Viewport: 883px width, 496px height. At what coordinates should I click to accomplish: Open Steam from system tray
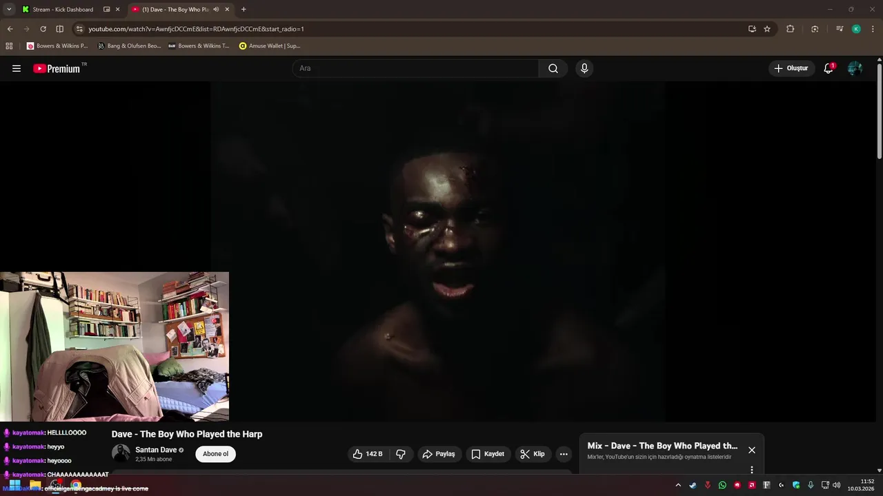[693, 485]
